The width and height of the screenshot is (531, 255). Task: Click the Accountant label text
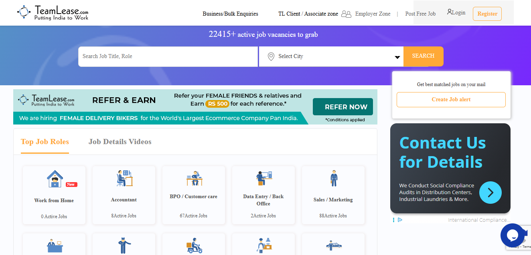click(124, 200)
